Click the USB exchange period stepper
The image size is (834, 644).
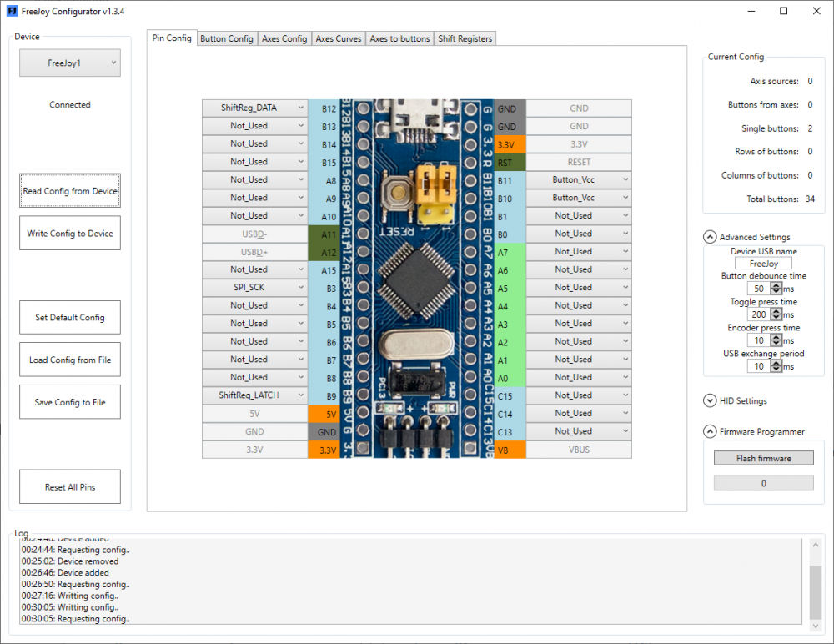pyautogui.click(x=776, y=366)
